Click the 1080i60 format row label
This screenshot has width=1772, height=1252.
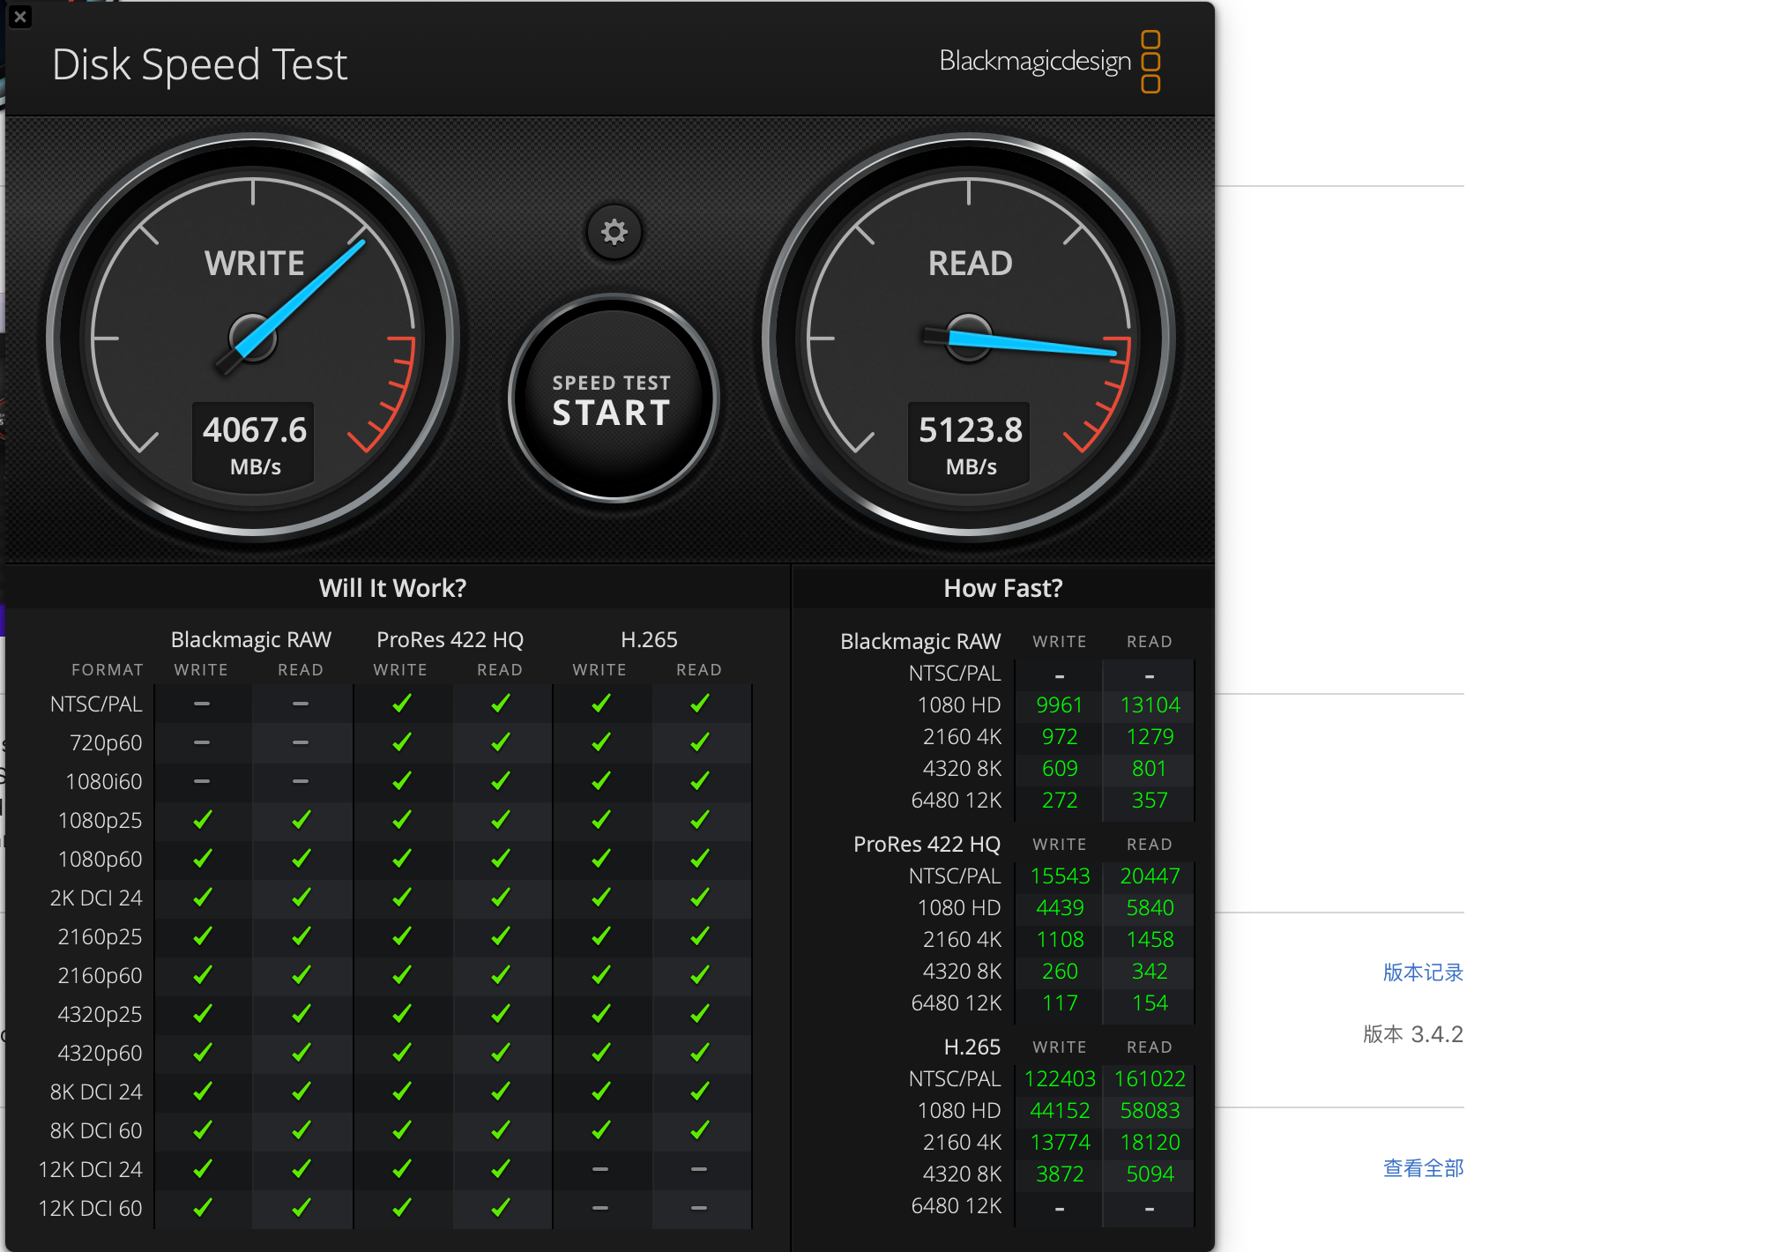(104, 781)
